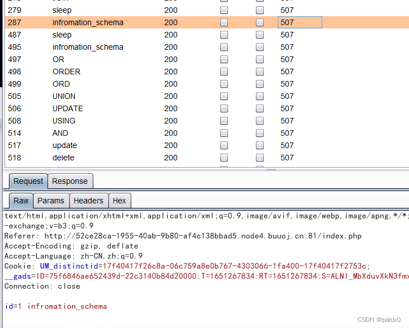Select status 200 in row 505
This screenshot has height=328, width=409.
click(x=171, y=96)
